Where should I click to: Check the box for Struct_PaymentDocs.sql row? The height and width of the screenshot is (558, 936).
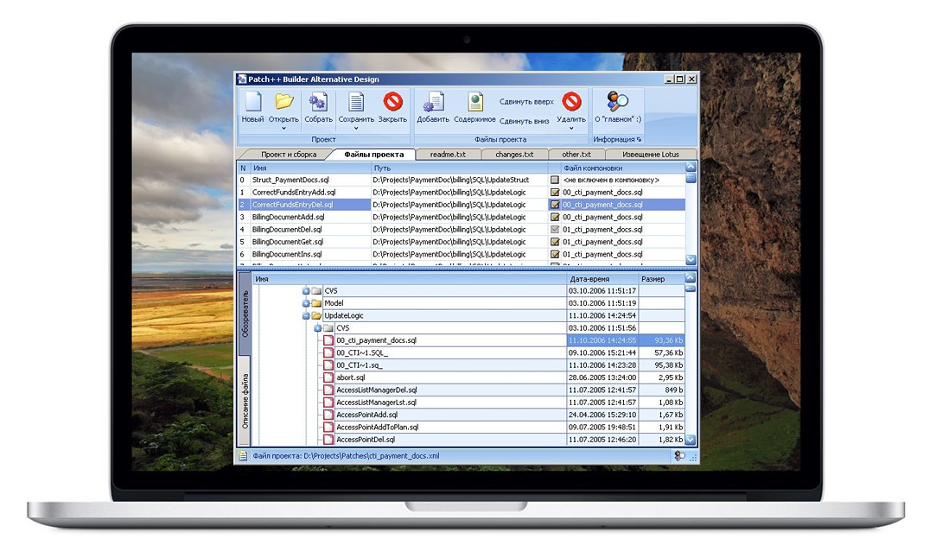(x=555, y=180)
